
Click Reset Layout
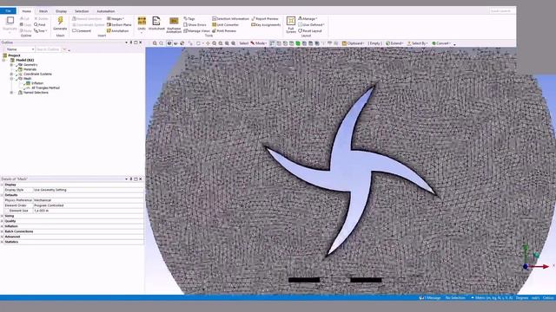coord(310,31)
